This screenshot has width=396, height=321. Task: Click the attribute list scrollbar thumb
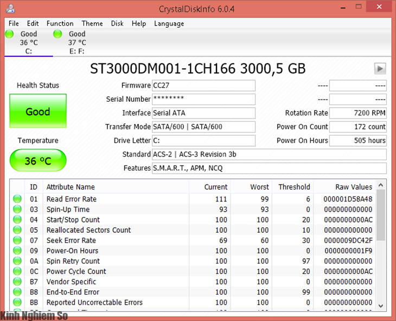[381, 215]
